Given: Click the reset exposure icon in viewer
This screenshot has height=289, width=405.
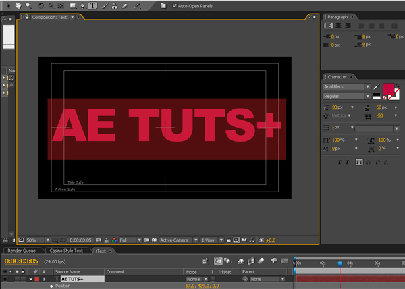Looking at the screenshot, I should point(261,240).
